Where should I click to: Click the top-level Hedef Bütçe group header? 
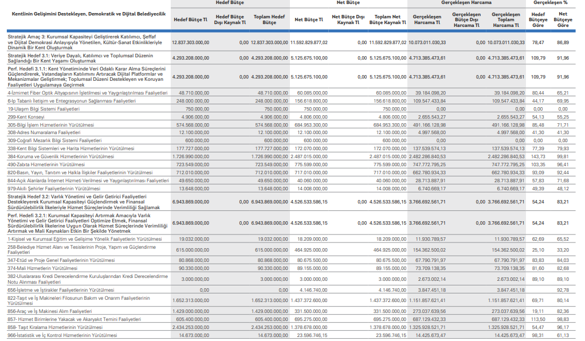[230, 3]
